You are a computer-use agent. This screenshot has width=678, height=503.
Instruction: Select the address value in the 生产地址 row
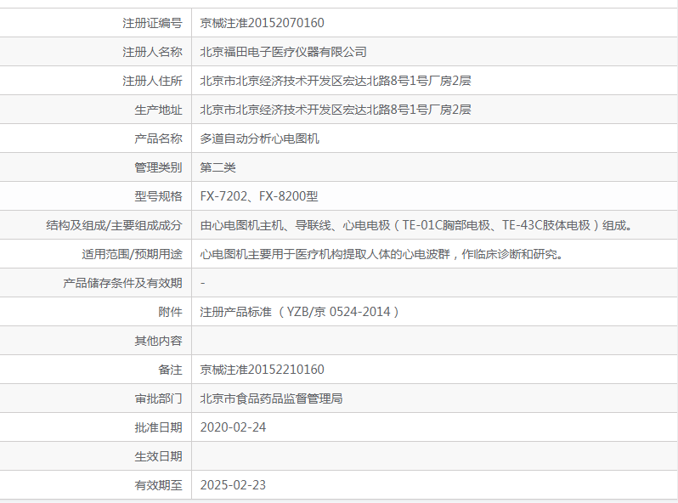(x=336, y=110)
